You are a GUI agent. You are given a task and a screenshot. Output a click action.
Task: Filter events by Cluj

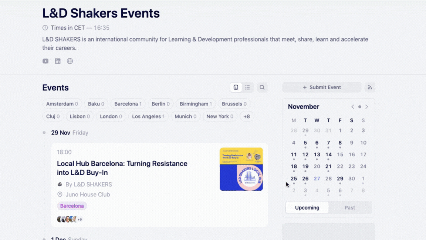pyautogui.click(x=53, y=116)
